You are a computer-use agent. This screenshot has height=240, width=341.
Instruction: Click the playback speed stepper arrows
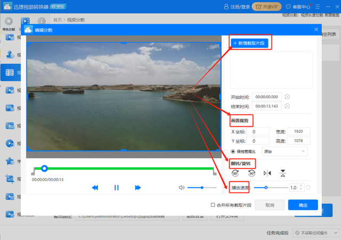pyautogui.click(x=301, y=188)
